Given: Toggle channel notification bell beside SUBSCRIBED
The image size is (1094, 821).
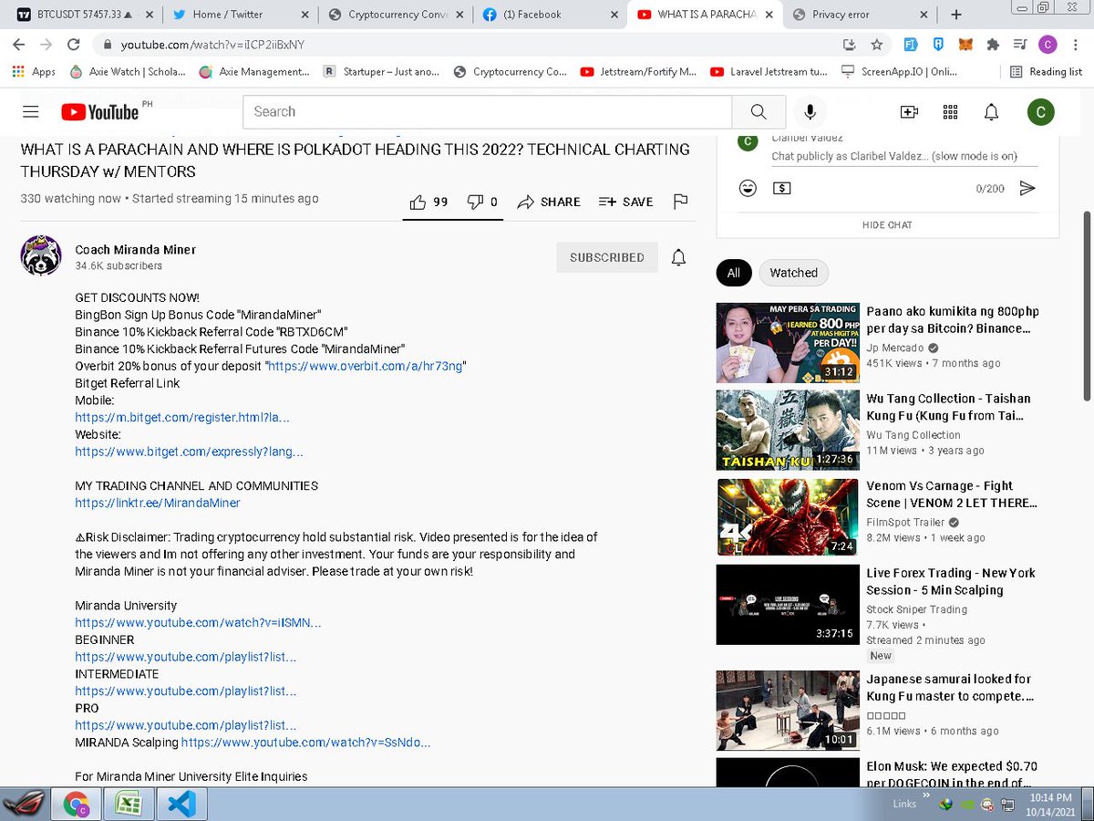Looking at the screenshot, I should pos(678,257).
